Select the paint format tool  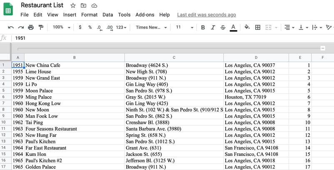(x=41, y=27)
